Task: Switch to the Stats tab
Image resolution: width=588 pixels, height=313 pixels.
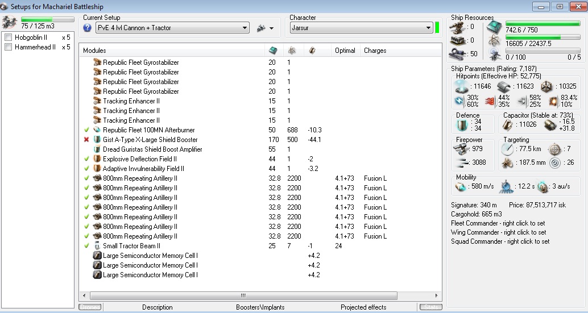Action: coord(430,307)
